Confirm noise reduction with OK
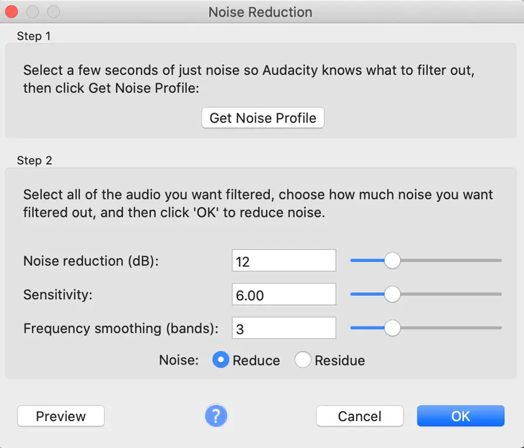 [461, 416]
